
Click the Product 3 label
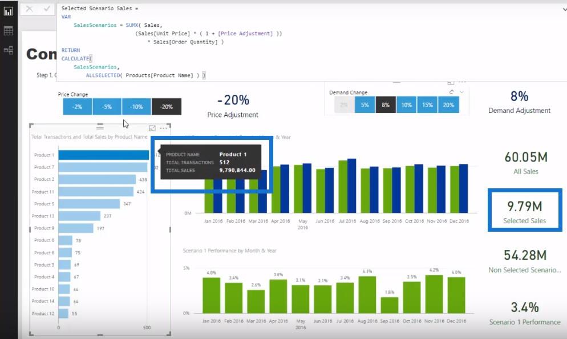(44, 265)
